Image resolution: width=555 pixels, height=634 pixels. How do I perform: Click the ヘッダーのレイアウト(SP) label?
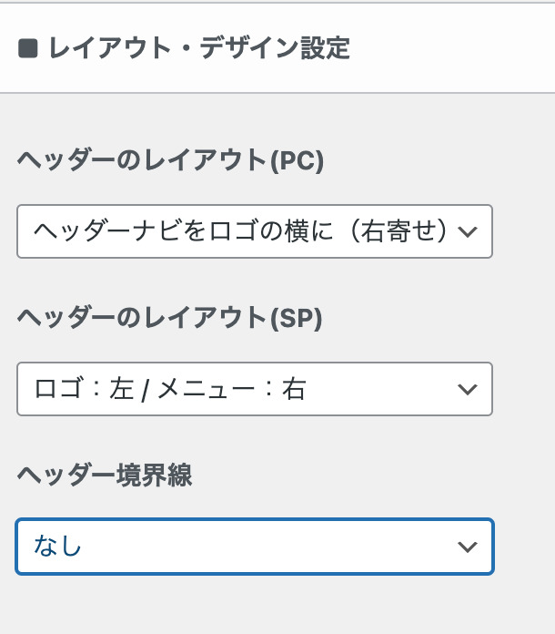coord(170,318)
